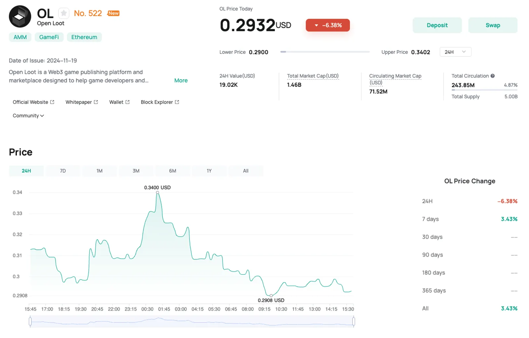Click the 0.3400 USD peak marker on chart
The image size is (529, 338).
pyautogui.click(x=157, y=192)
